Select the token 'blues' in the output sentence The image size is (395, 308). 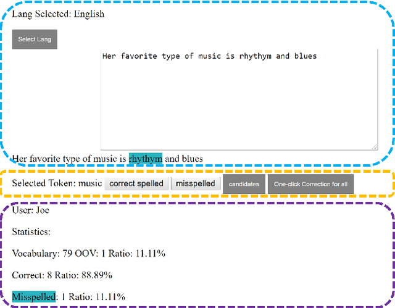tap(191, 159)
